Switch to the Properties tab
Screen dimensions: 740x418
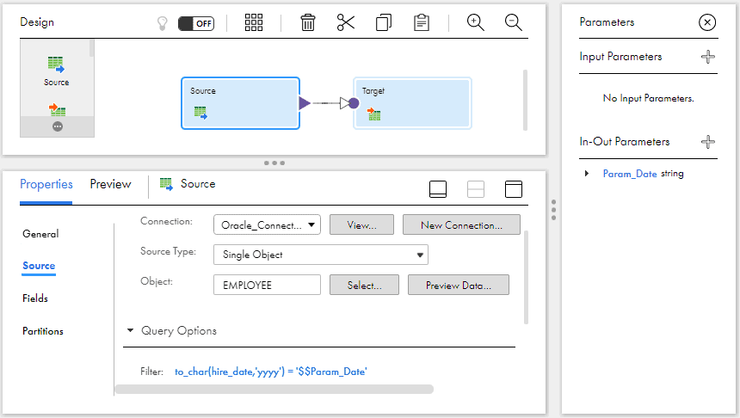(x=46, y=184)
